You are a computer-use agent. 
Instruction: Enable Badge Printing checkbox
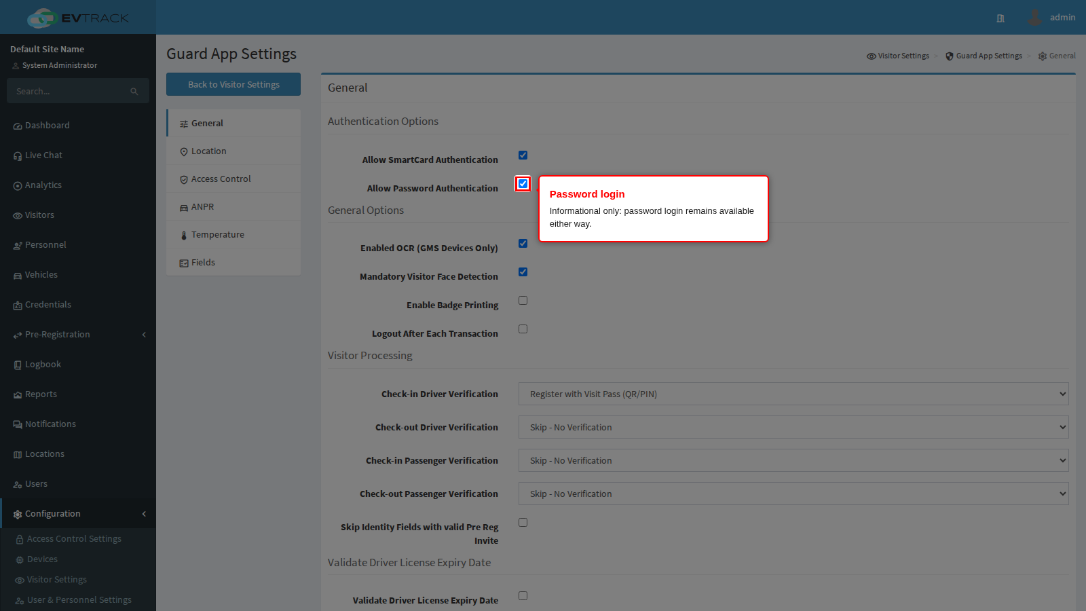pyautogui.click(x=523, y=300)
